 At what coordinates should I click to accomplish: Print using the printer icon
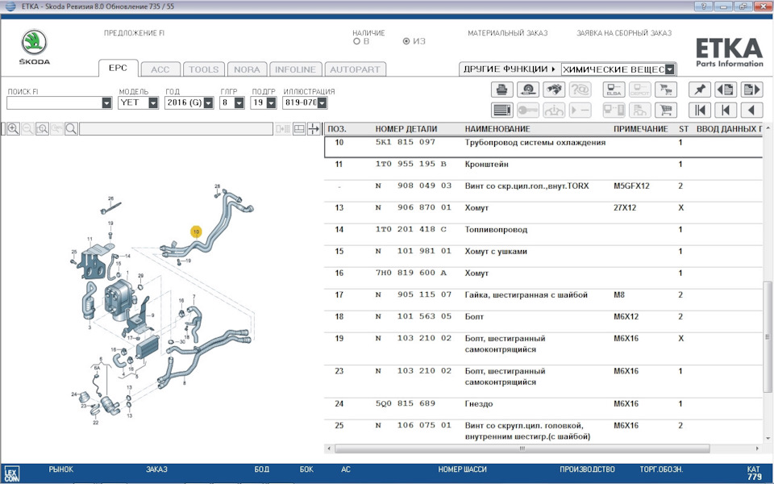pos(502,90)
